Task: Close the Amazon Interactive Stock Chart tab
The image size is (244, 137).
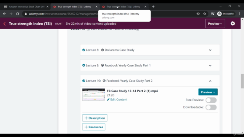Action: [47, 7]
